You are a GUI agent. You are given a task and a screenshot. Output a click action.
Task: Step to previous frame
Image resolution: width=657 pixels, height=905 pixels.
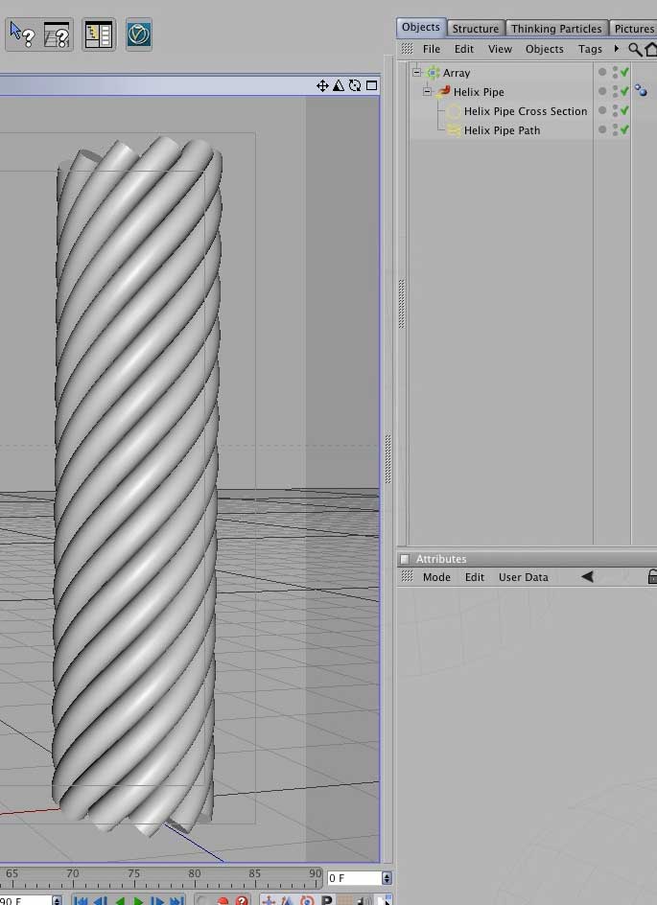[100, 900]
